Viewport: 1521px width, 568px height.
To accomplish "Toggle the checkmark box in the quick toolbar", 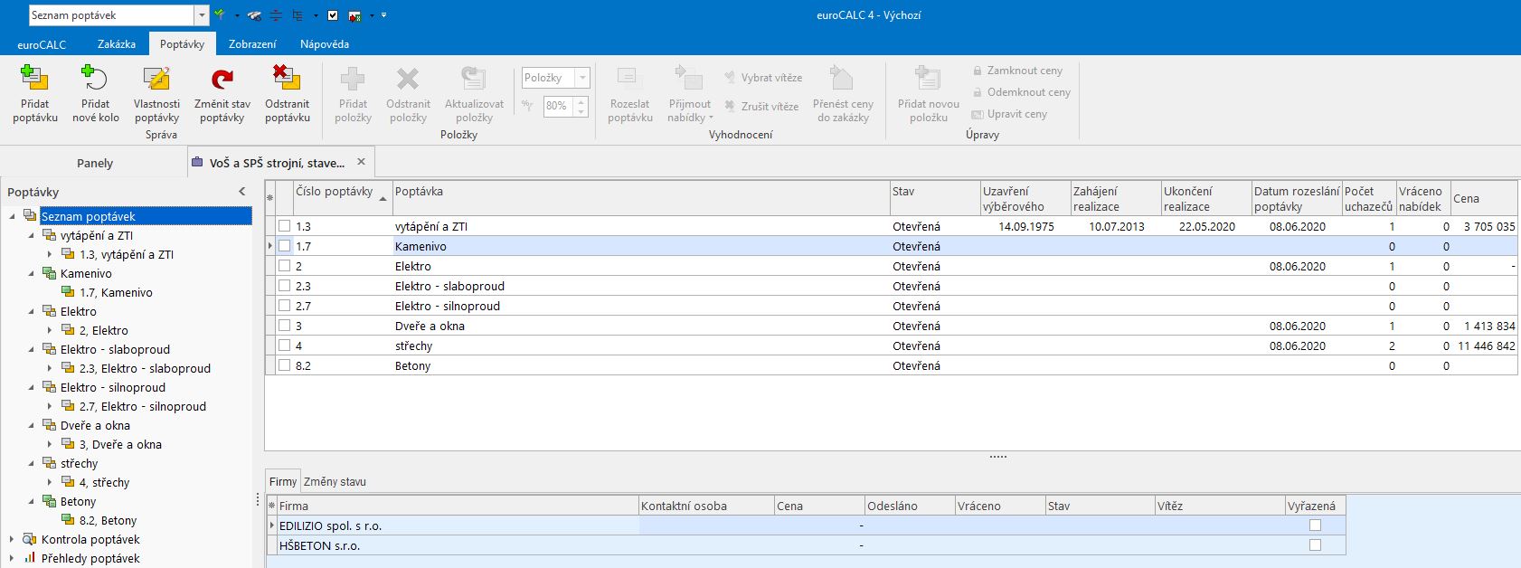I will (x=333, y=15).
